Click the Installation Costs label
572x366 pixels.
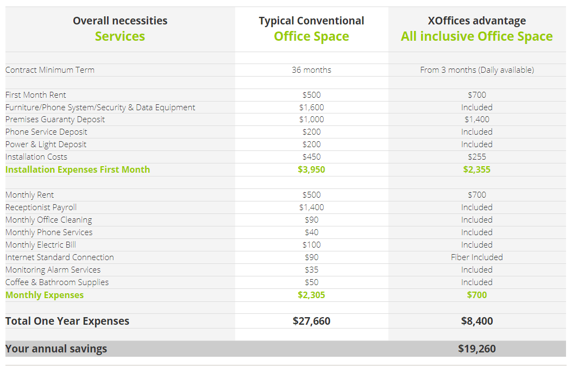36,156
